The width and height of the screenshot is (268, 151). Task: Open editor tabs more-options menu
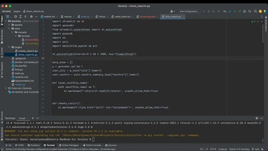262,17
